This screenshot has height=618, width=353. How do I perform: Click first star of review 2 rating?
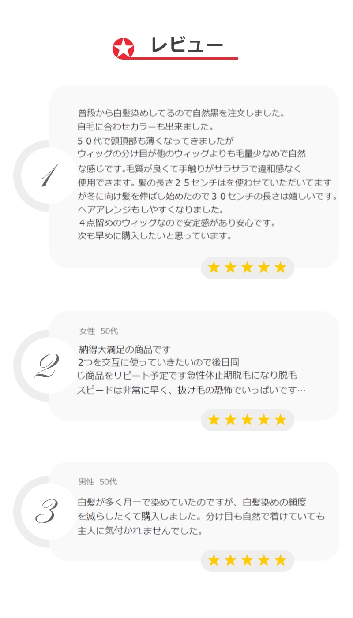pos(214,420)
